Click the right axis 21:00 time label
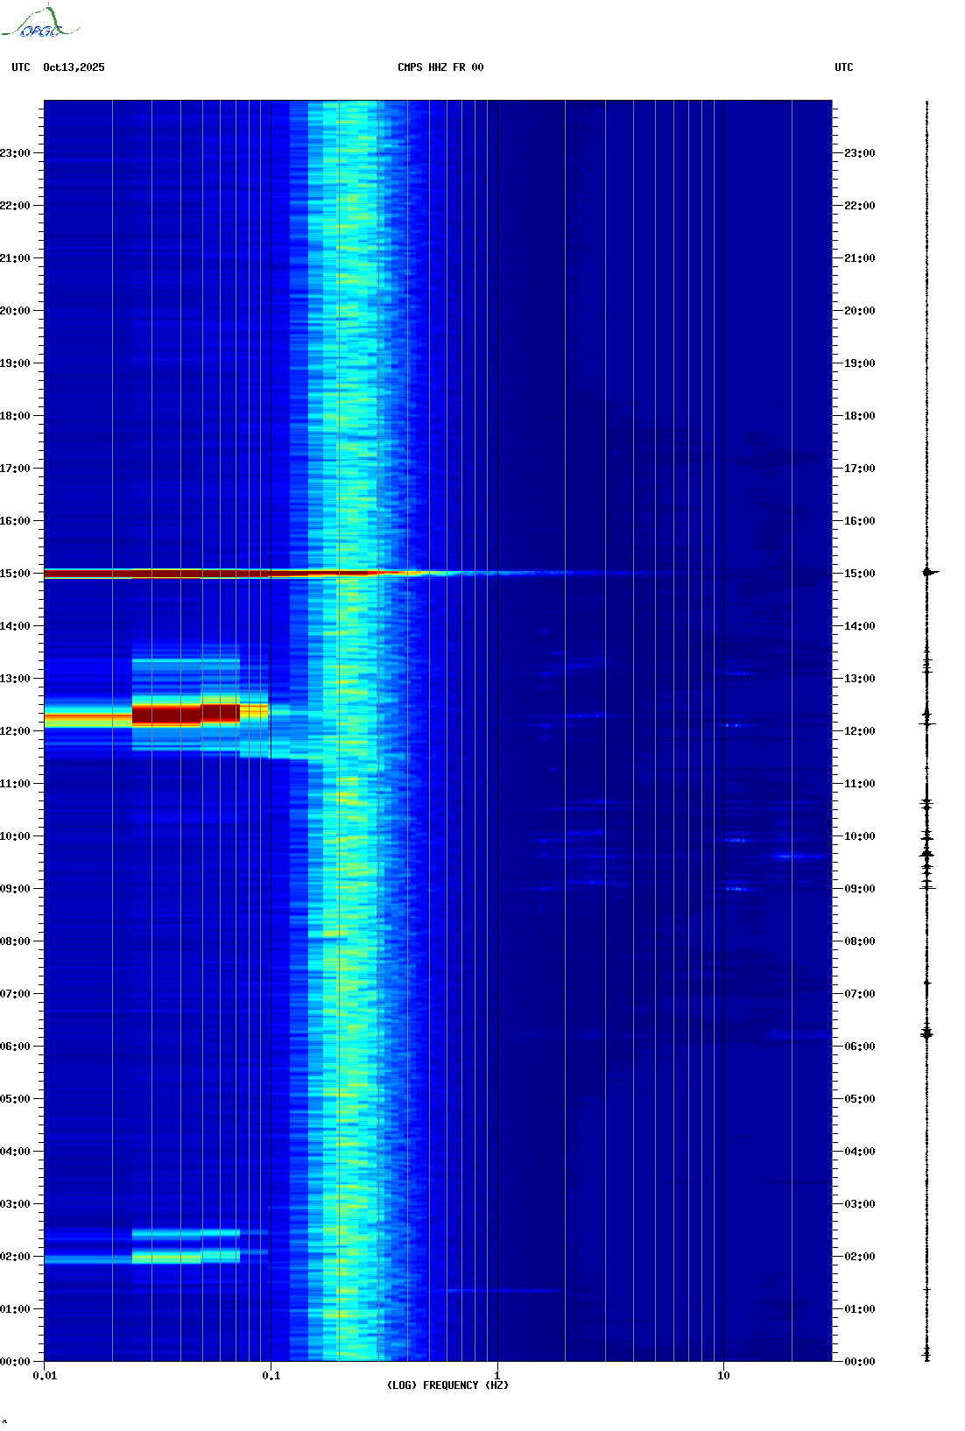The image size is (965, 1431). point(860,258)
